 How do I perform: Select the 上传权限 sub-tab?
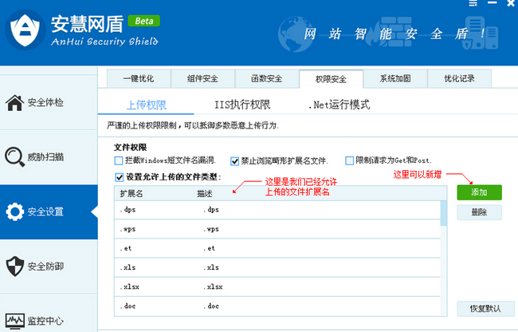(147, 105)
